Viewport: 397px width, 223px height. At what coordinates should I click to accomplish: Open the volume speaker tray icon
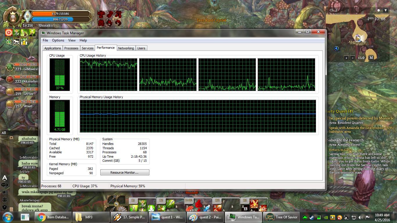(x=361, y=217)
